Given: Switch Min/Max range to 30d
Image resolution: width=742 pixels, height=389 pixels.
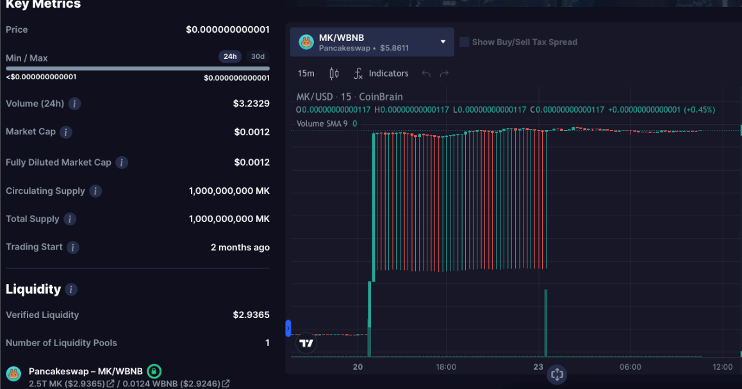Looking at the screenshot, I should [x=258, y=56].
